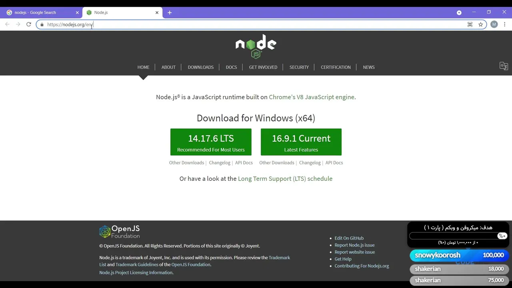Open Long Term Support (LTS) schedule link
512x288 pixels.
click(285, 179)
